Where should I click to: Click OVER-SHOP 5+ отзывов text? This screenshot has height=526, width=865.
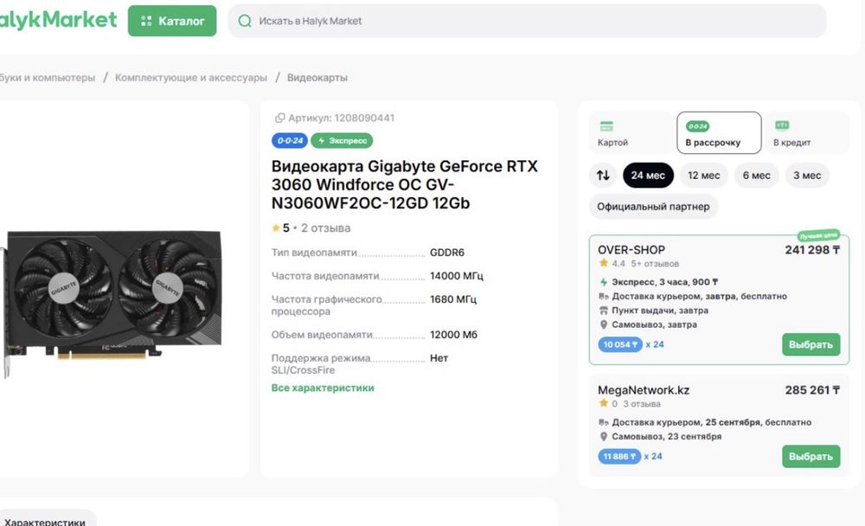(x=655, y=263)
